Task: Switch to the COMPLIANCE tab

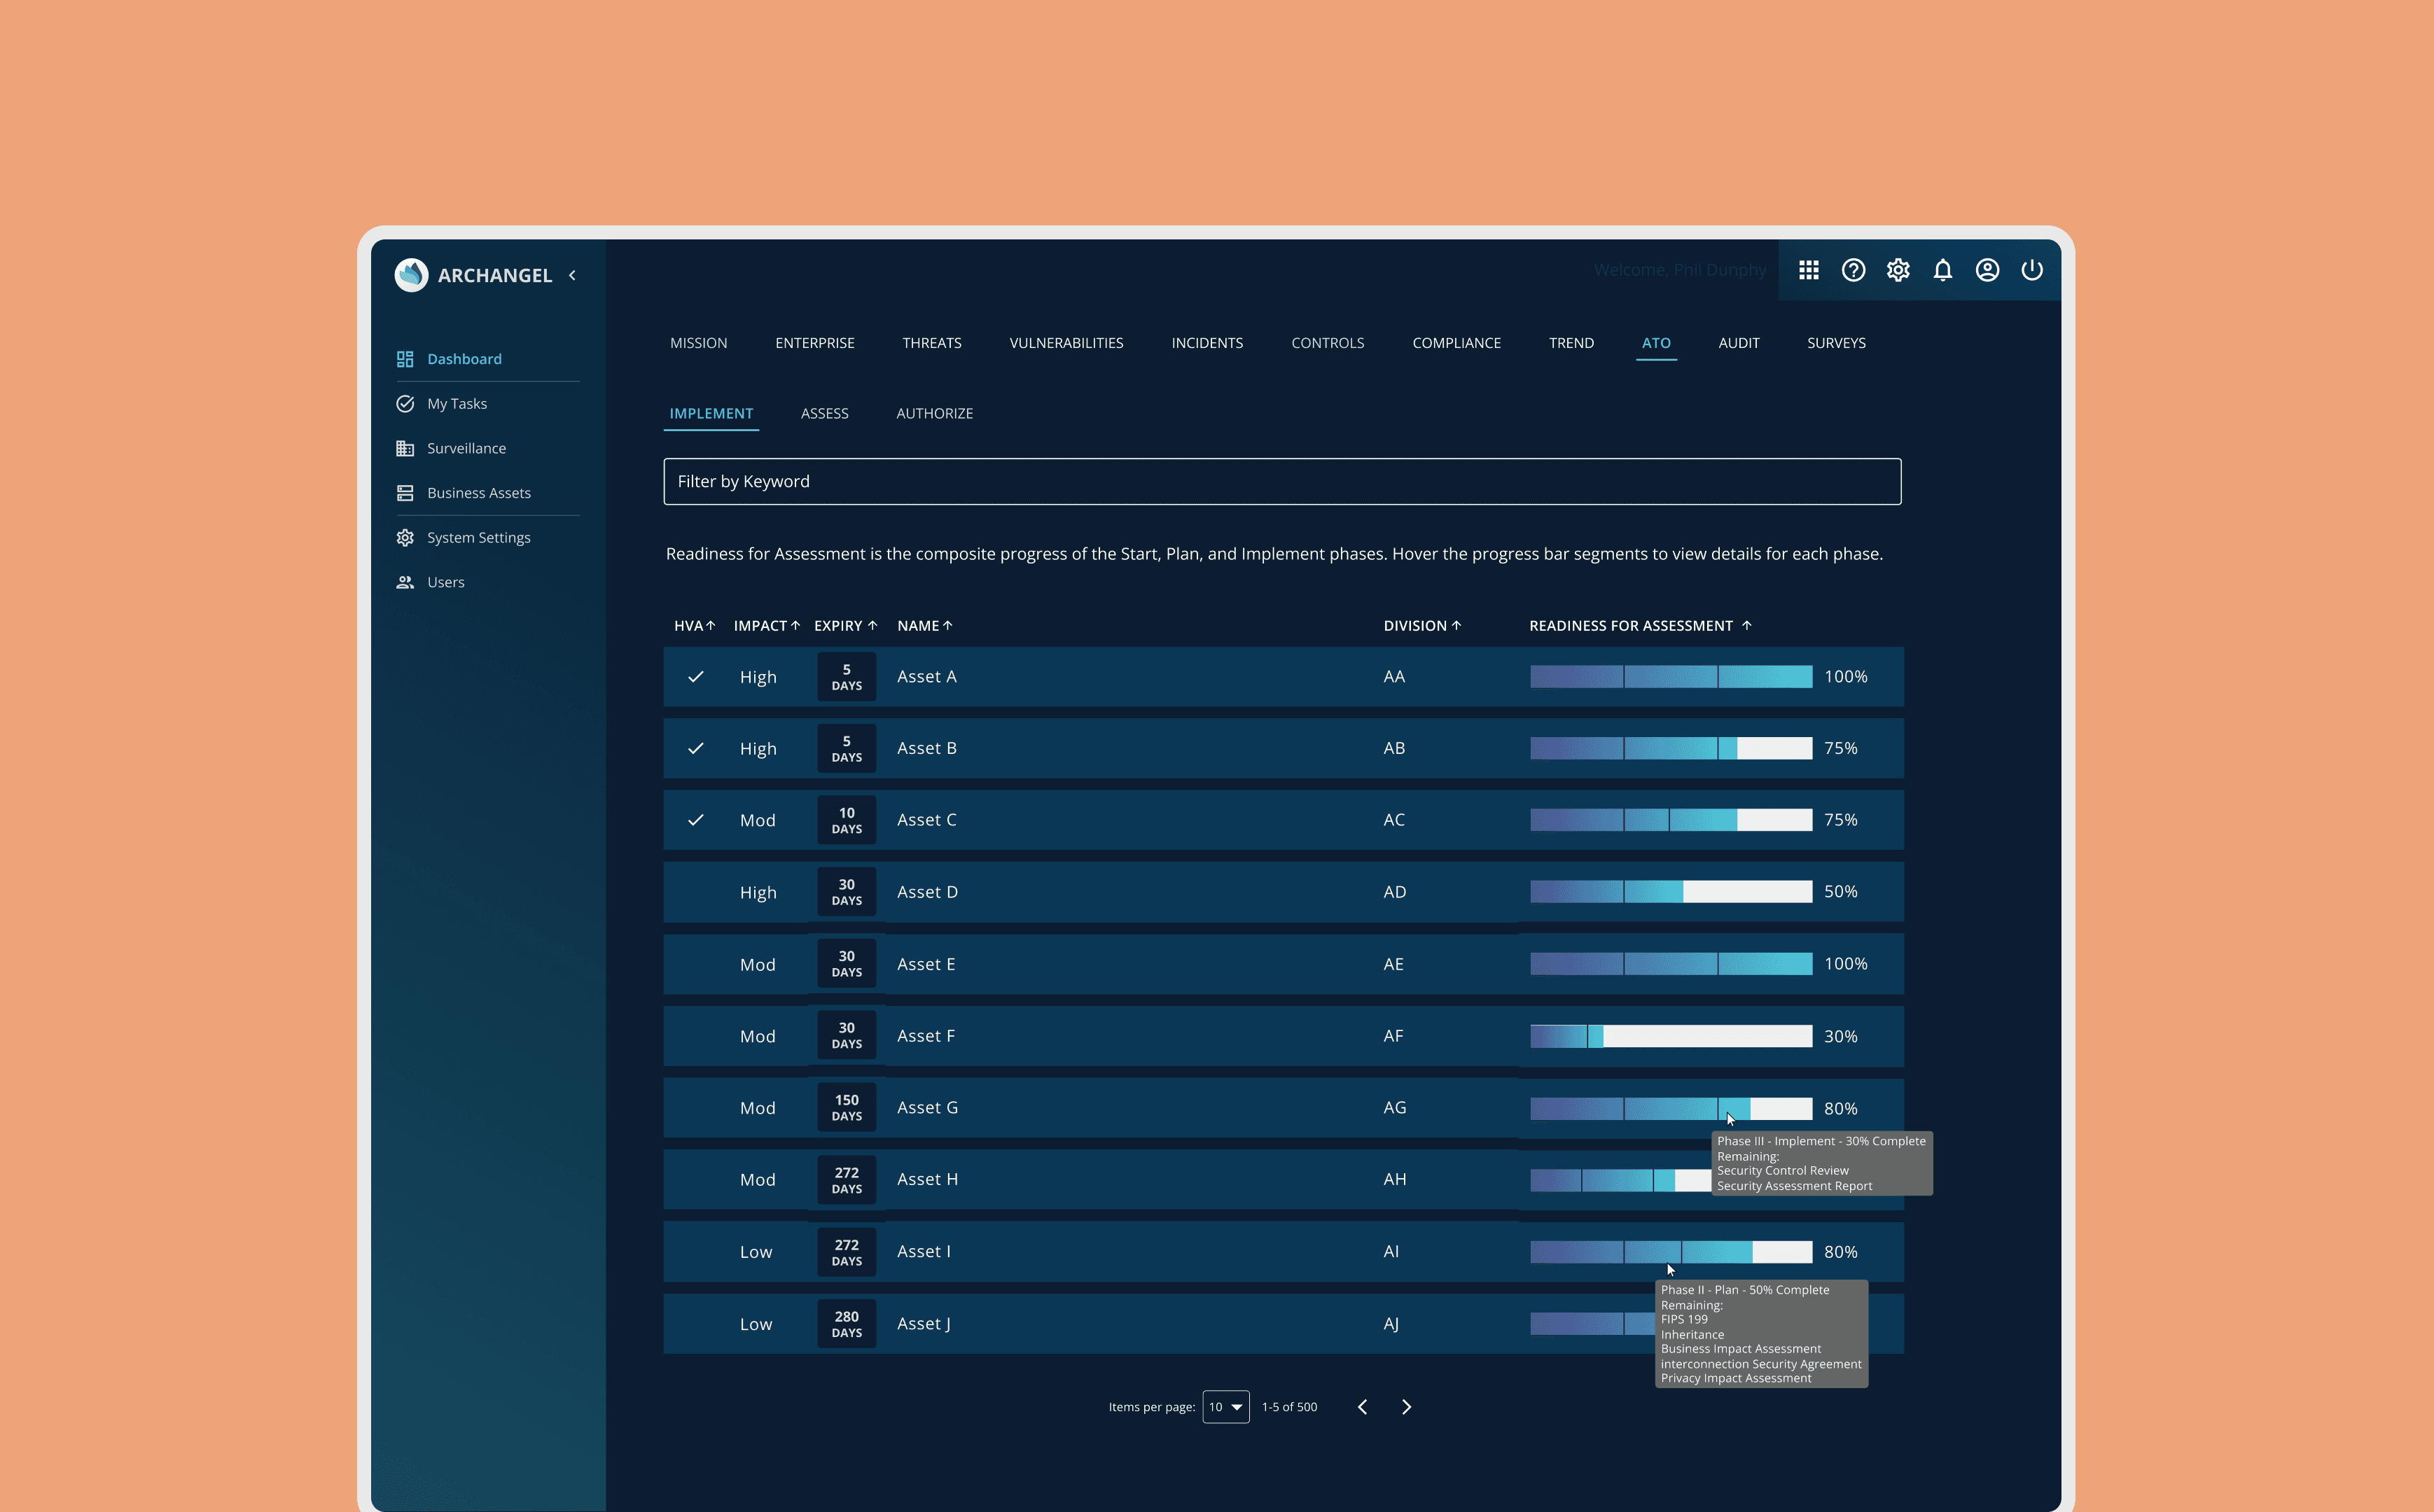Action: point(1456,343)
